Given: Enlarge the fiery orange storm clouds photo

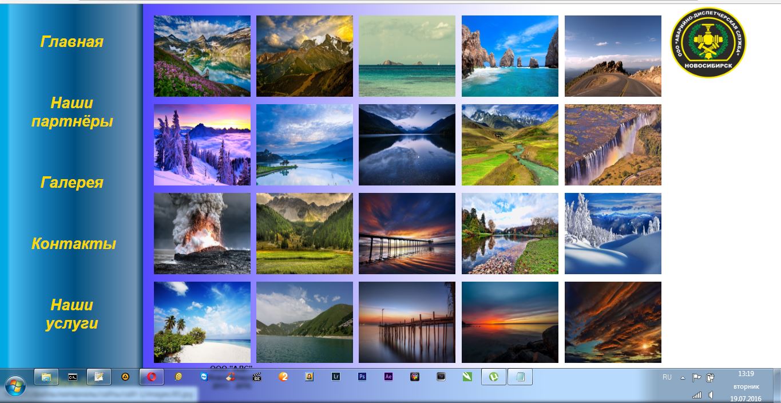Looking at the screenshot, I should point(613,322).
